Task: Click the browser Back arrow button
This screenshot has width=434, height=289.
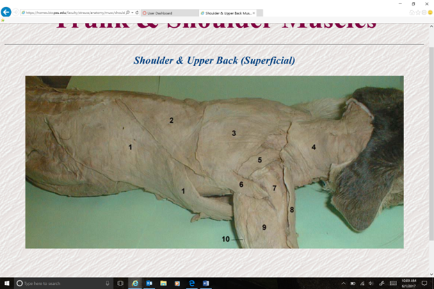Action: (x=6, y=13)
